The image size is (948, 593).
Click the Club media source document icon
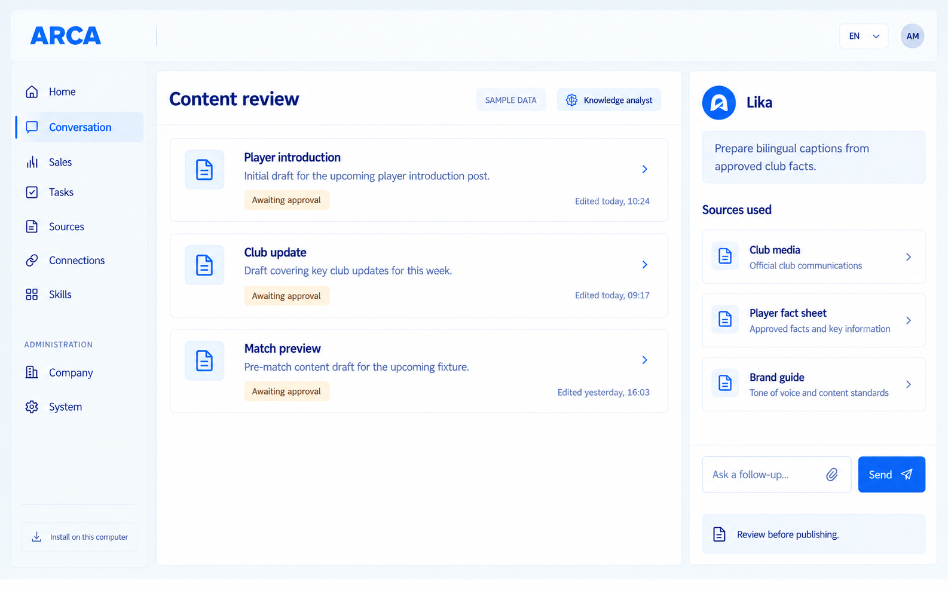coord(725,256)
